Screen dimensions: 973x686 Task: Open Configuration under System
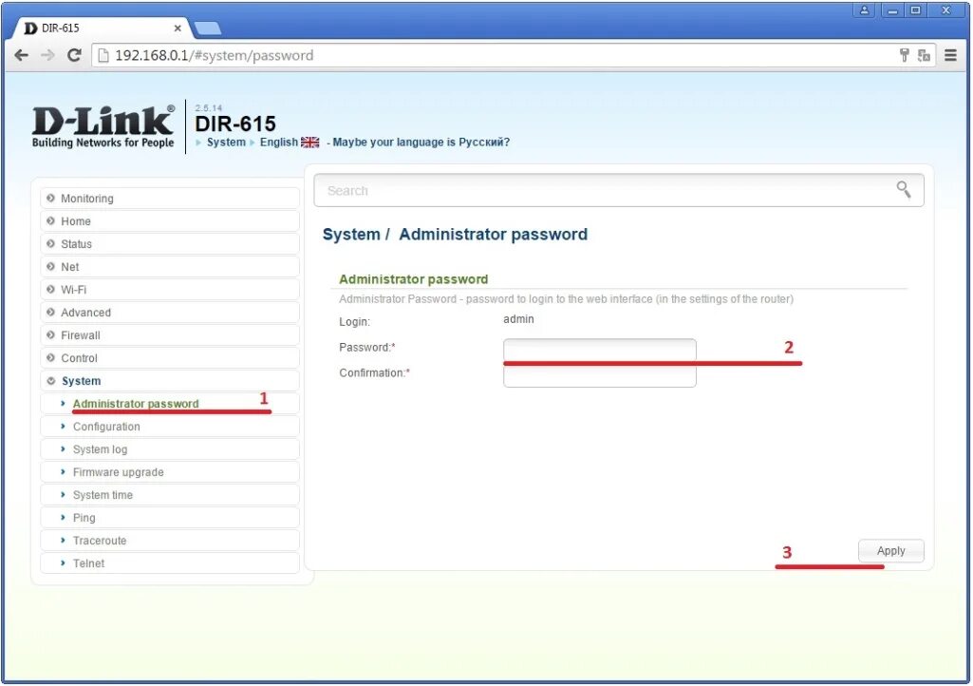[169, 427]
